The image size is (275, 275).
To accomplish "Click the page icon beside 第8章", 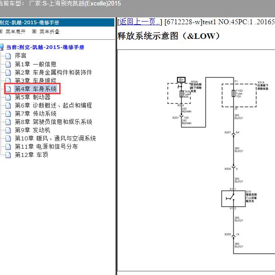I will click(8, 122).
